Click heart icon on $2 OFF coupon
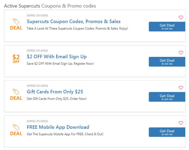Viewport: 189px width, 150px height. [181, 52]
